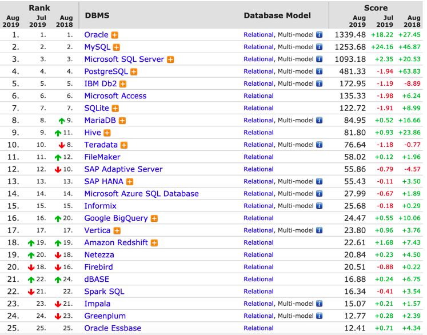Click the Spark SQL entry

(x=104, y=292)
